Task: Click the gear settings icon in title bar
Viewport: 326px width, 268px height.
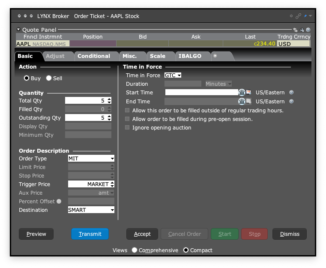Action: (x=292, y=16)
